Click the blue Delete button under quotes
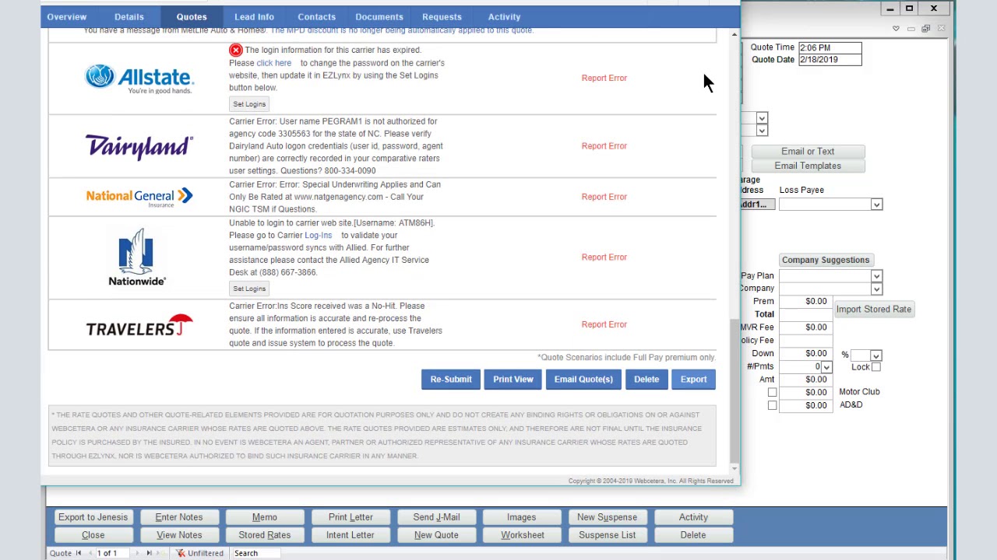The width and height of the screenshot is (997, 560). click(646, 380)
